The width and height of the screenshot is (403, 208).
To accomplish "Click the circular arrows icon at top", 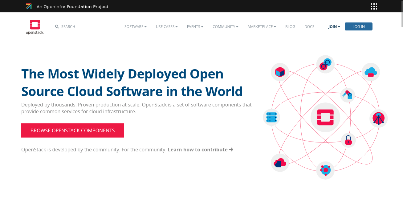I will click(x=325, y=64).
